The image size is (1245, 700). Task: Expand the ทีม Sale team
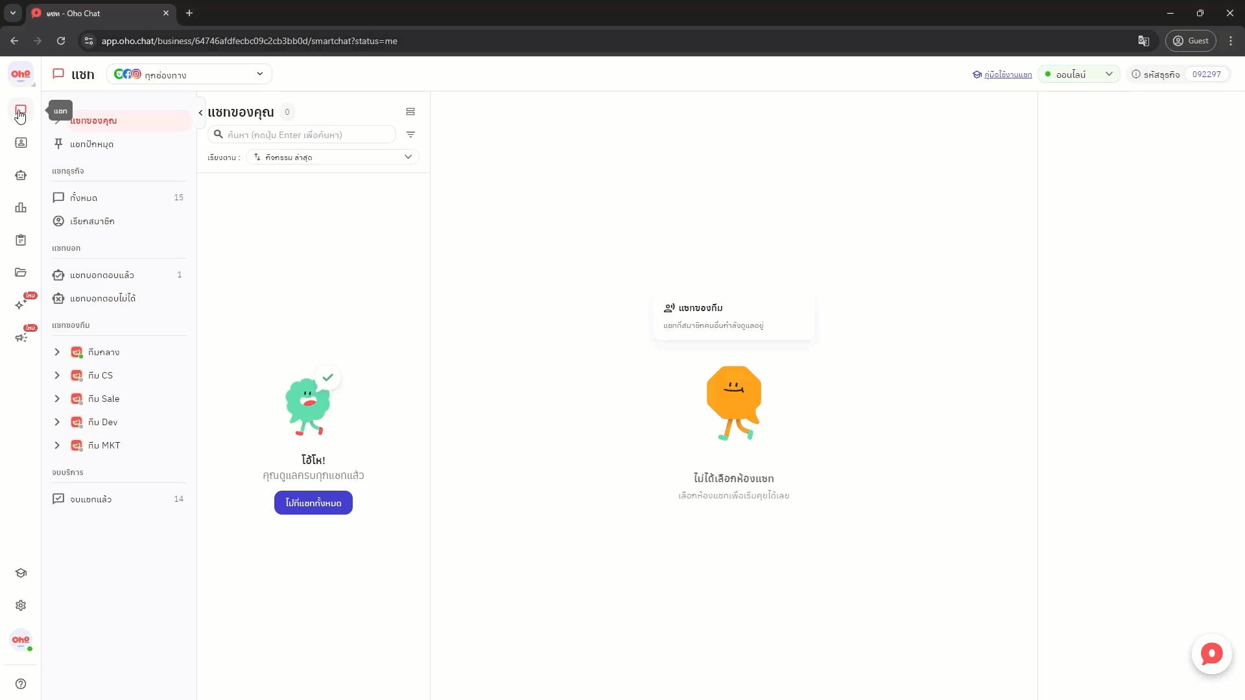pos(57,399)
